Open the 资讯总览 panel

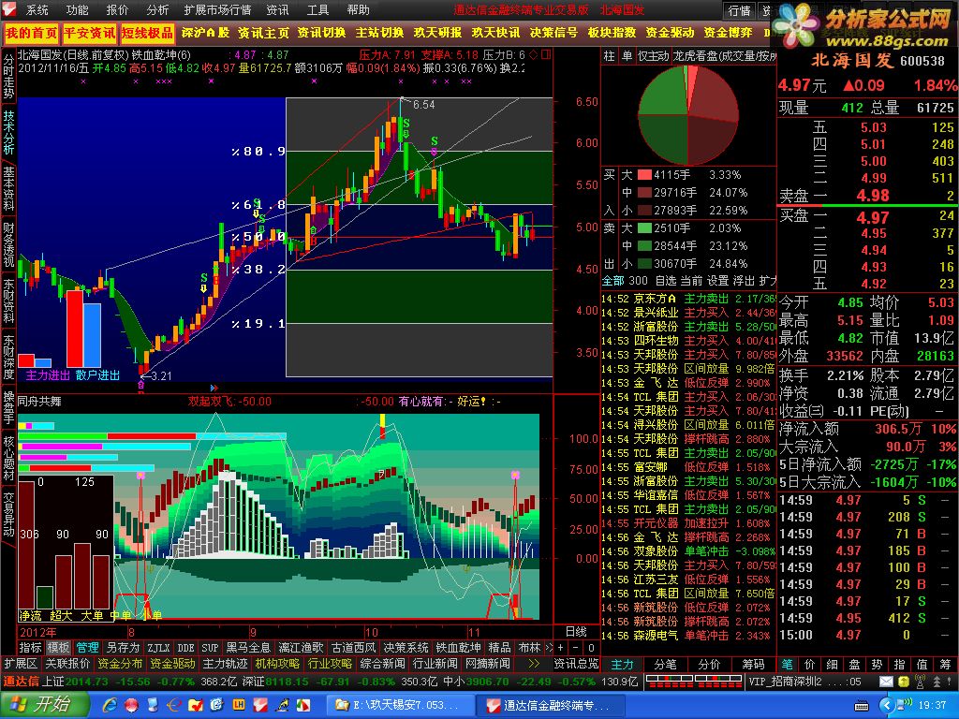coord(576,664)
